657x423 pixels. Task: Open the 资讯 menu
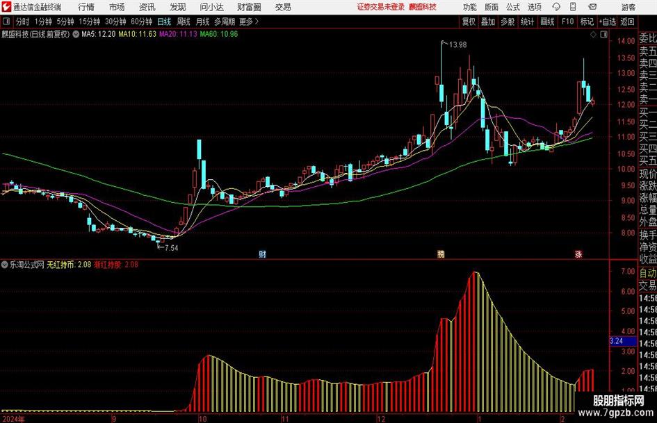pyautogui.click(x=147, y=7)
